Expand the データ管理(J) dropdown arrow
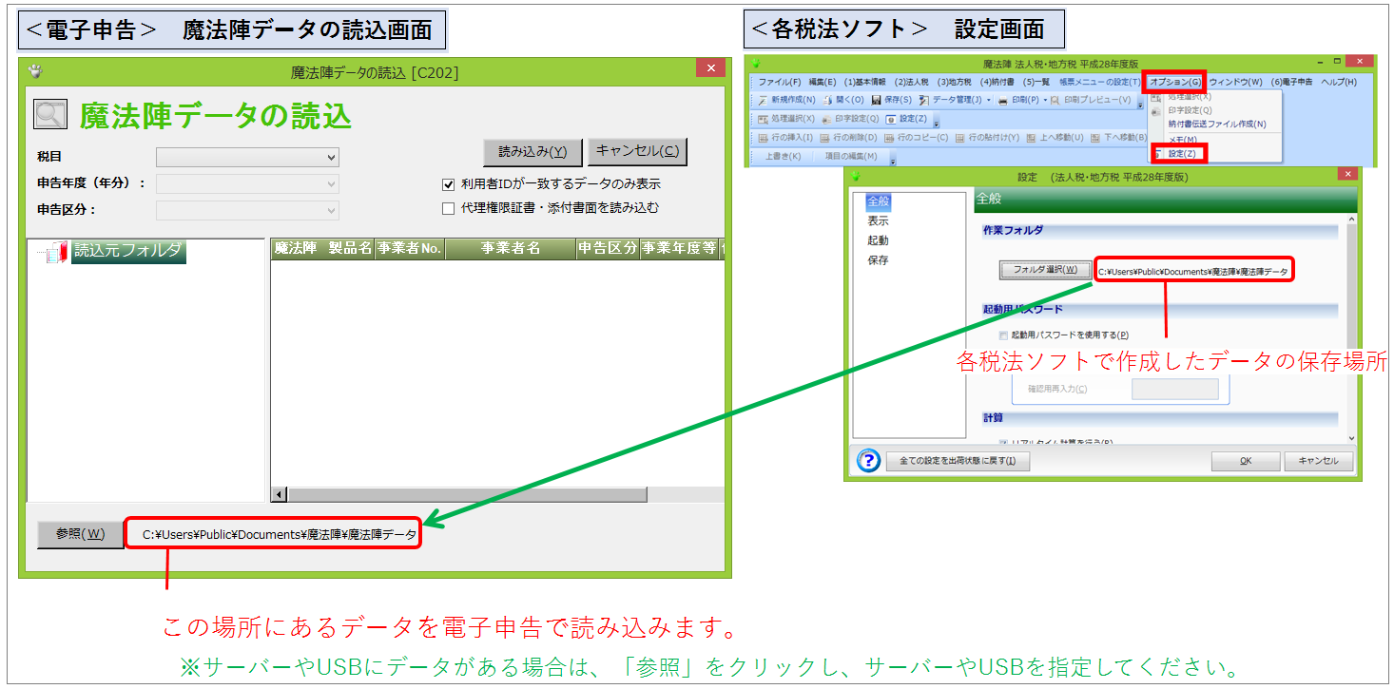This screenshot has width=1394, height=689. click(988, 100)
